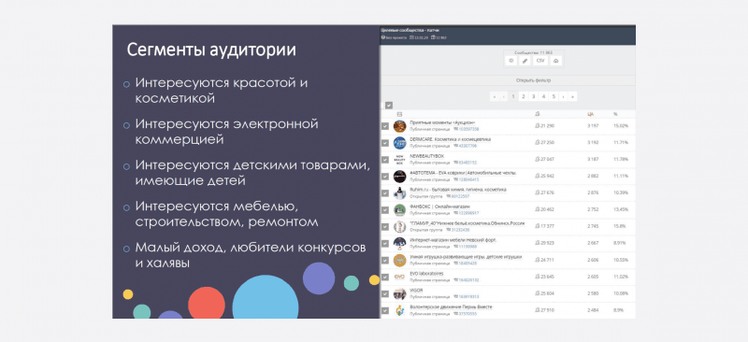The width and height of the screenshot is (748, 342).
Task: Go to first page with « button
Action: pos(494,96)
